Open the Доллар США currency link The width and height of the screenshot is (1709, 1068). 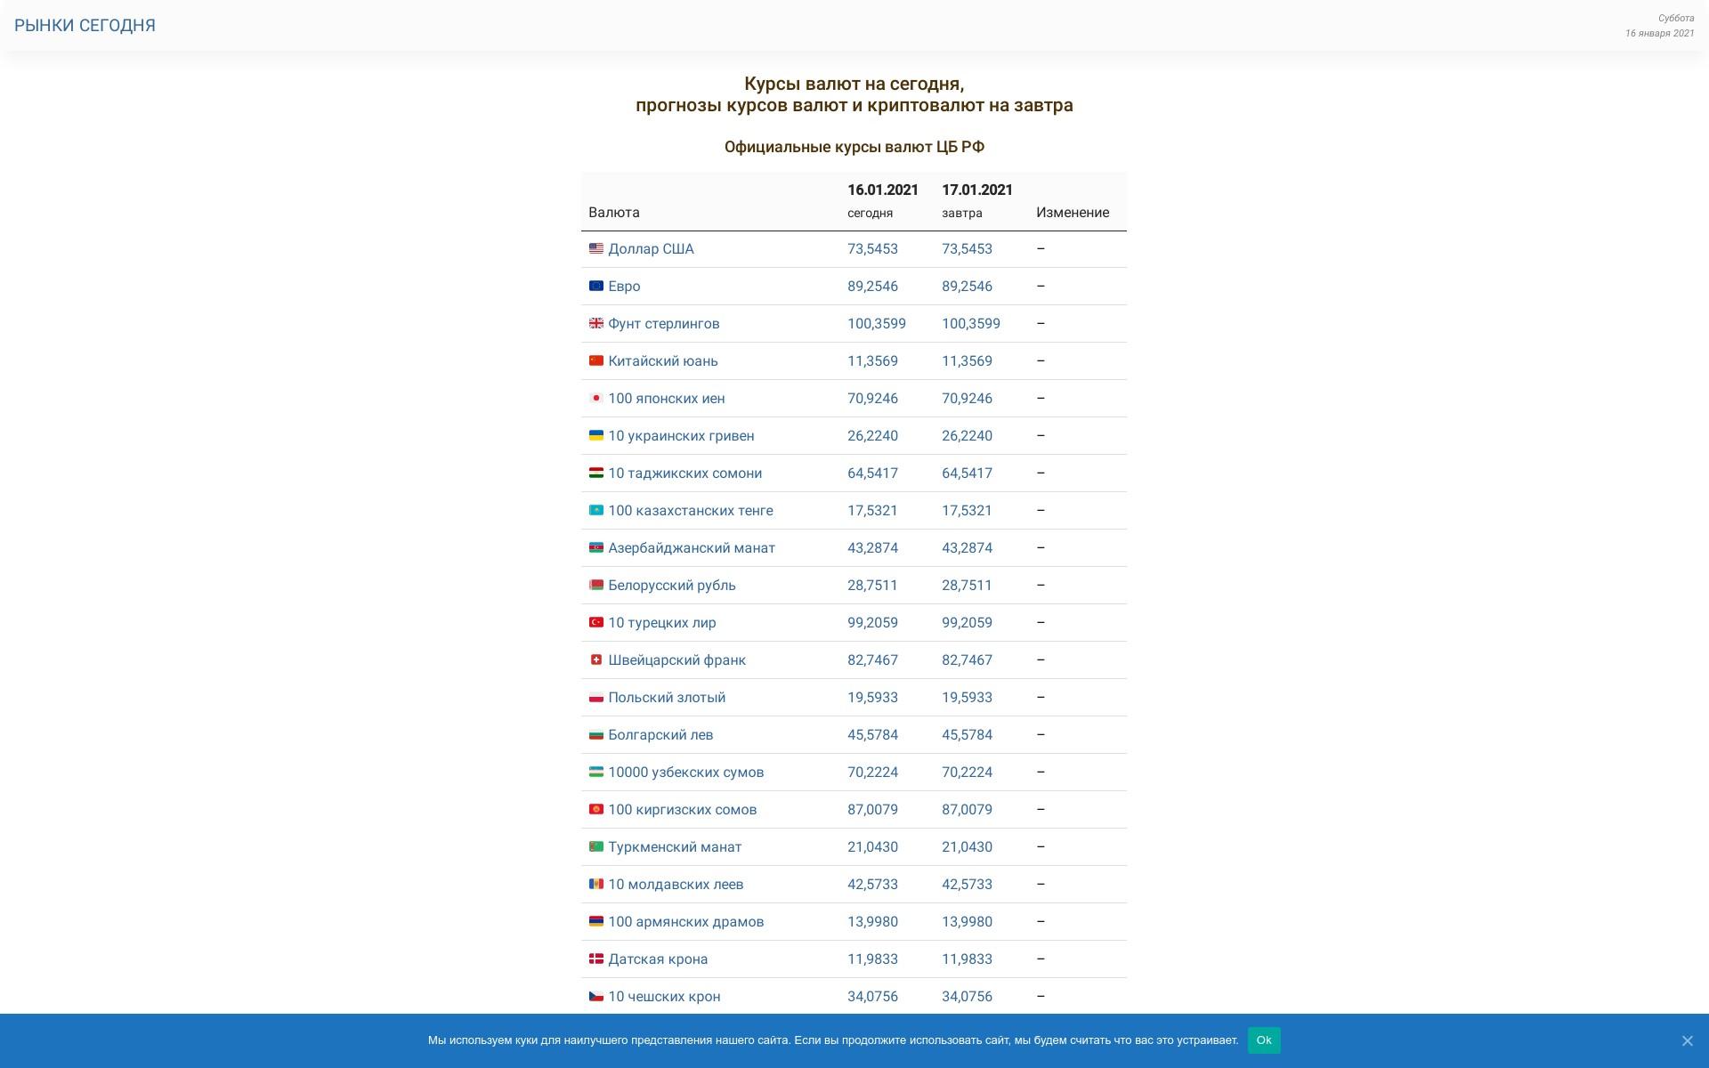[651, 249]
